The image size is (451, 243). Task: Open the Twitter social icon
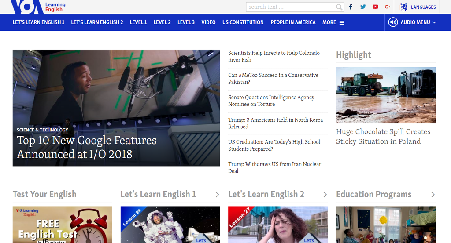pos(363,7)
